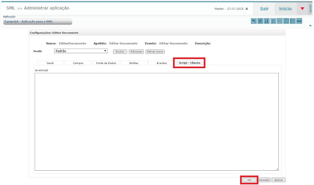Switch to the Campos tab
Image resolution: width=314 pixels, height=185 pixels.
click(78, 63)
